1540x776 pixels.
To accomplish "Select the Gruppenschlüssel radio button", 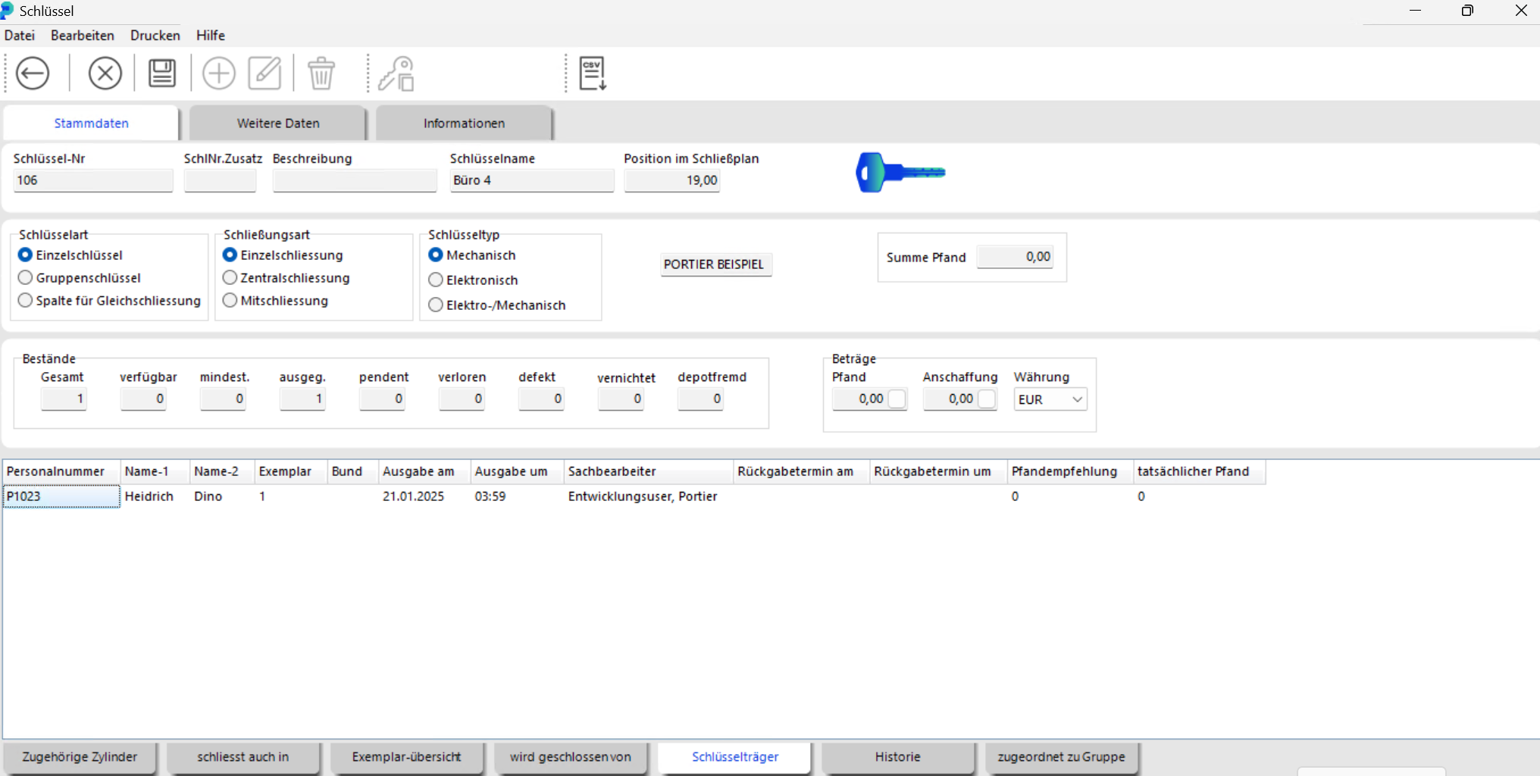I will [26, 278].
